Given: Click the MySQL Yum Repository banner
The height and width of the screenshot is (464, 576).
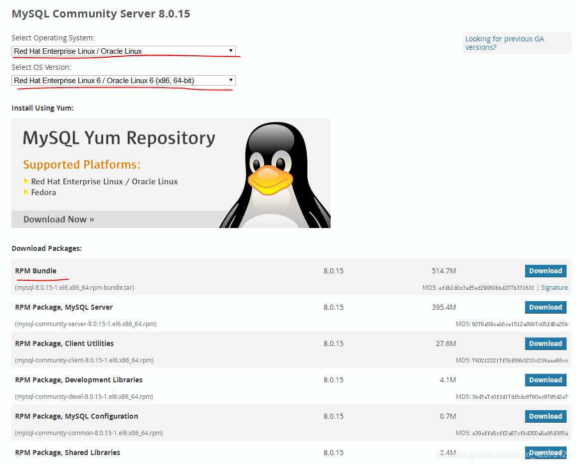Looking at the screenshot, I should (171, 173).
